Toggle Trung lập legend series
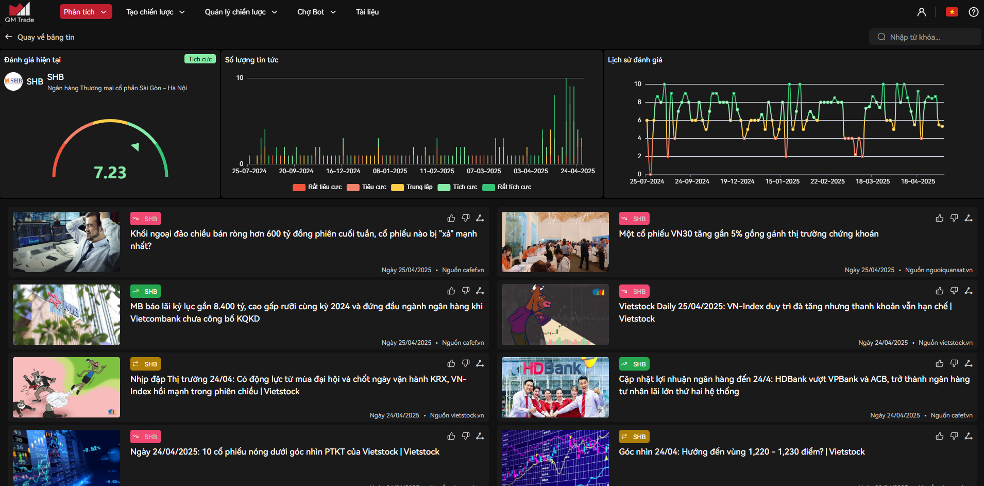 pyautogui.click(x=412, y=187)
